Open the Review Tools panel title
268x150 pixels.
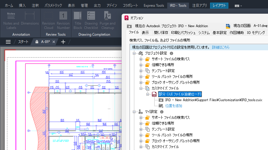point(56,34)
